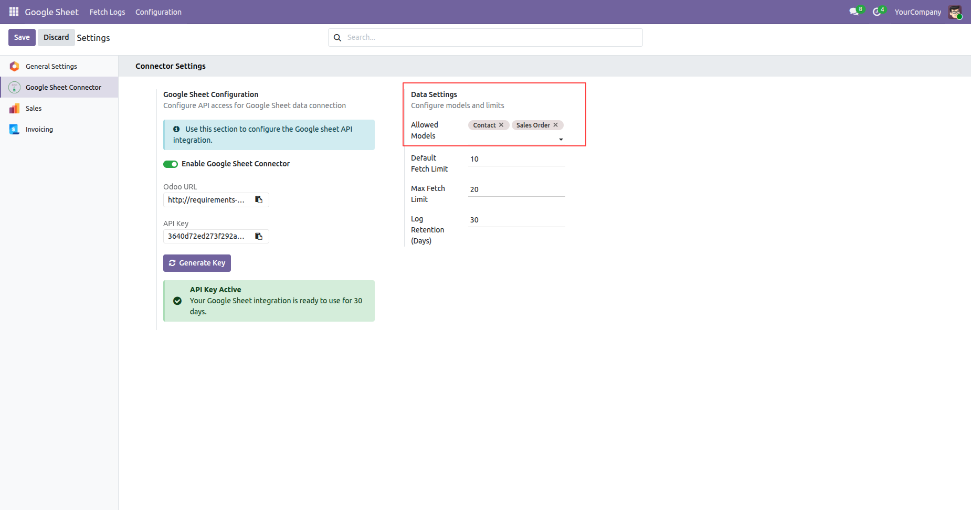Viewport: 971px width, 510px height.
Task: Select Invoicing in settings sidebar
Action: click(x=59, y=129)
